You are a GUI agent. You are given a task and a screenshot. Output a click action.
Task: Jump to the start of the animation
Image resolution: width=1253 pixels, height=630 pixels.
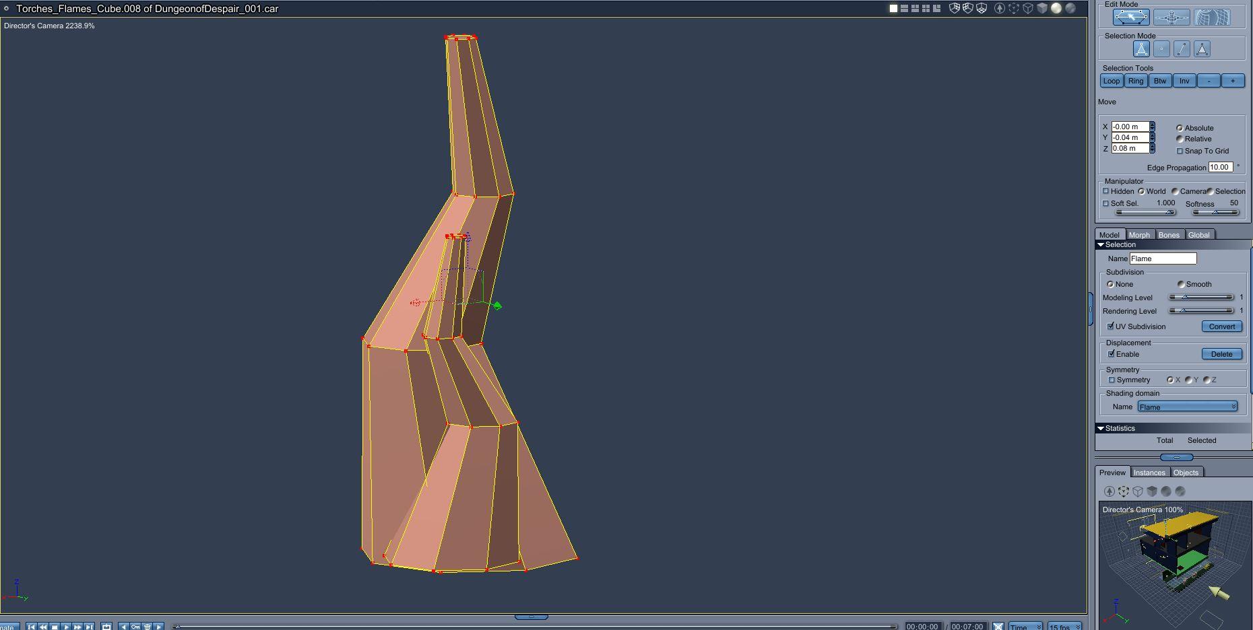coord(31,626)
